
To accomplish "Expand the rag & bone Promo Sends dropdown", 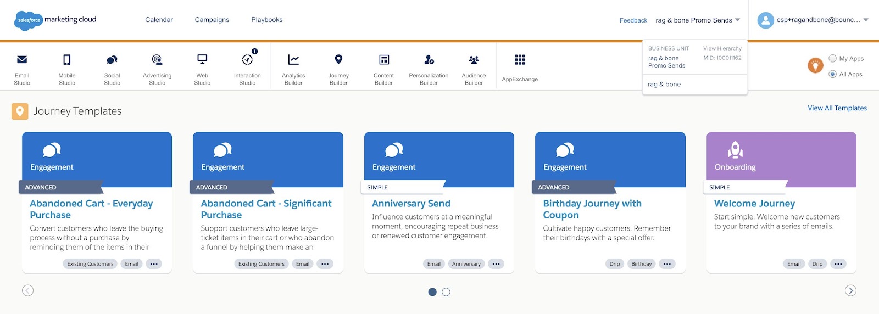I will coord(698,20).
